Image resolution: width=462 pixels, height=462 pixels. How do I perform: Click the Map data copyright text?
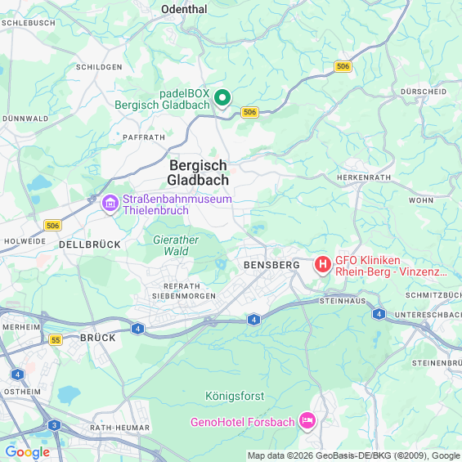(x=354, y=455)
